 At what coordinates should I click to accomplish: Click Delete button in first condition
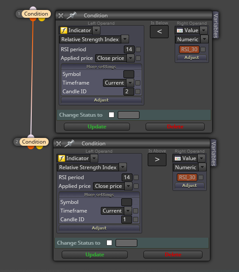click(175, 127)
